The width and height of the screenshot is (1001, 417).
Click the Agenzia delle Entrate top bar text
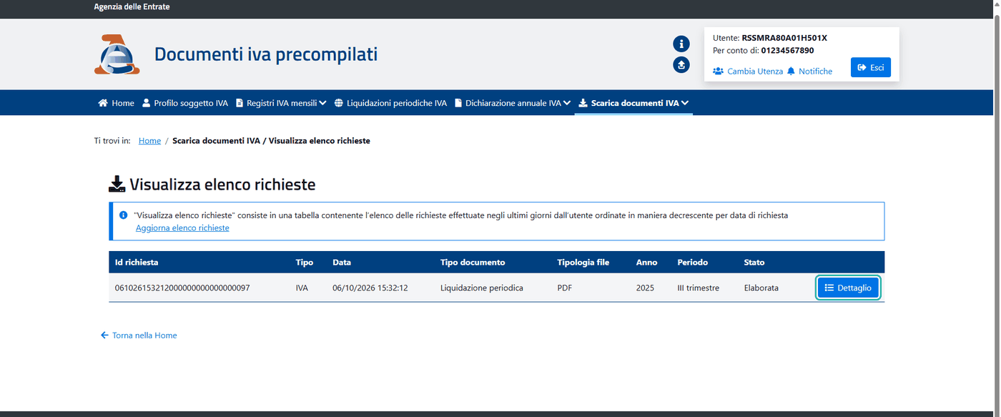point(132,6)
